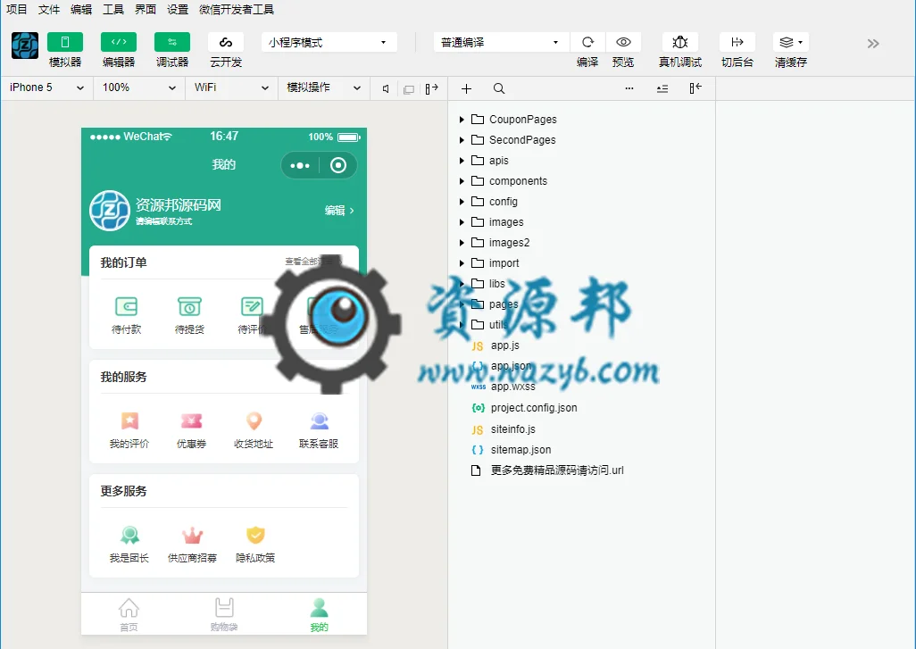Toggle the 编辑器 editor panel button
The height and width of the screenshot is (649, 916).
[x=119, y=42]
